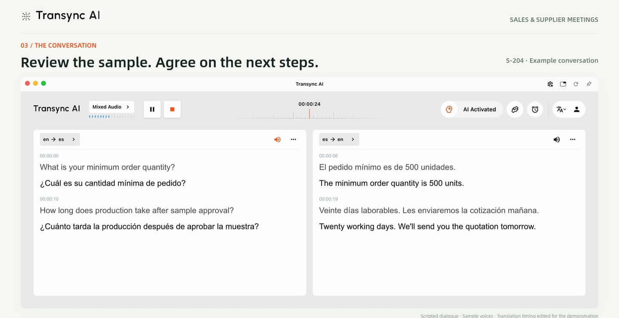
Task: Stop the recording with the orange square button
Action: pos(172,109)
